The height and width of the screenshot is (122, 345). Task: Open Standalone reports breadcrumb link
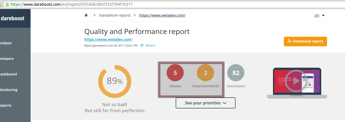point(115,15)
